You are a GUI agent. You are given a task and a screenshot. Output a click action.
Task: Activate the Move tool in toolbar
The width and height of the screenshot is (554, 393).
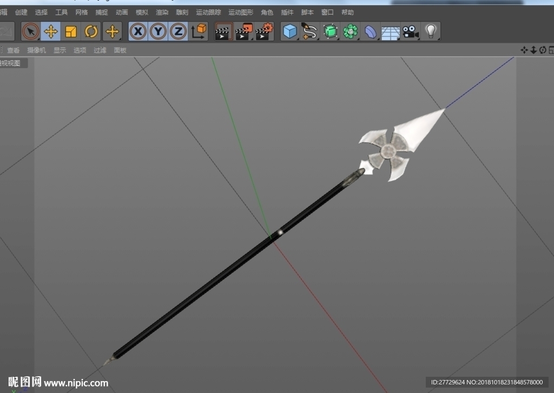tap(51, 31)
